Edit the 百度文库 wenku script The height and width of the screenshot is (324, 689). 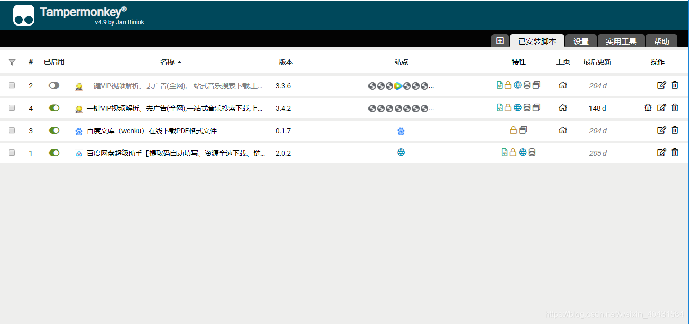tap(661, 130)
